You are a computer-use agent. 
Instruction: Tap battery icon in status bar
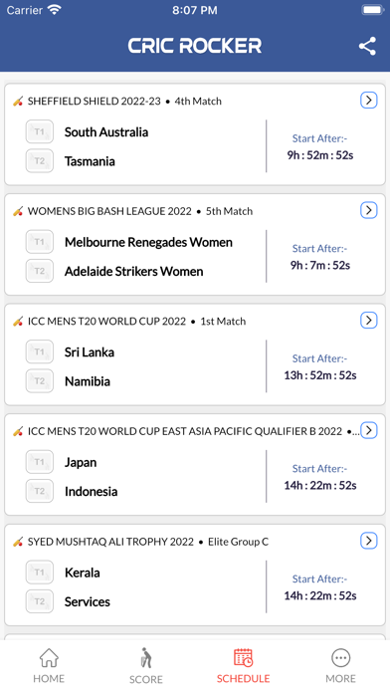pyautogui.click(x=372, y=10)
